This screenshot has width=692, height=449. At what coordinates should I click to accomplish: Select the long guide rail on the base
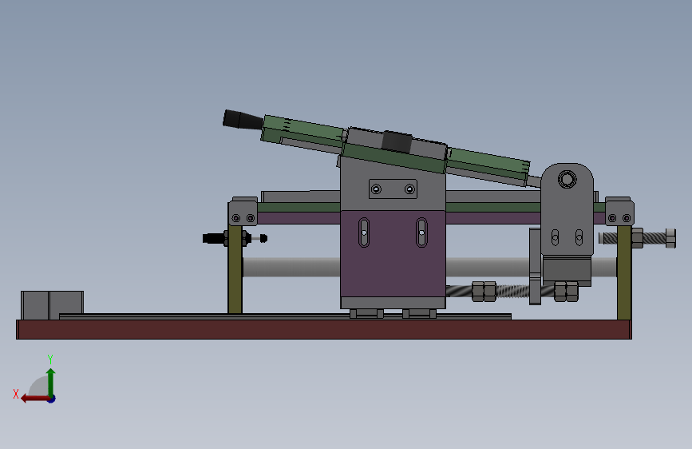[x=285, y=316]
